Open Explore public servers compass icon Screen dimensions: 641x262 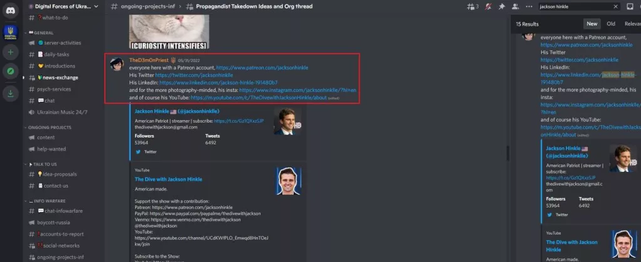11,71
